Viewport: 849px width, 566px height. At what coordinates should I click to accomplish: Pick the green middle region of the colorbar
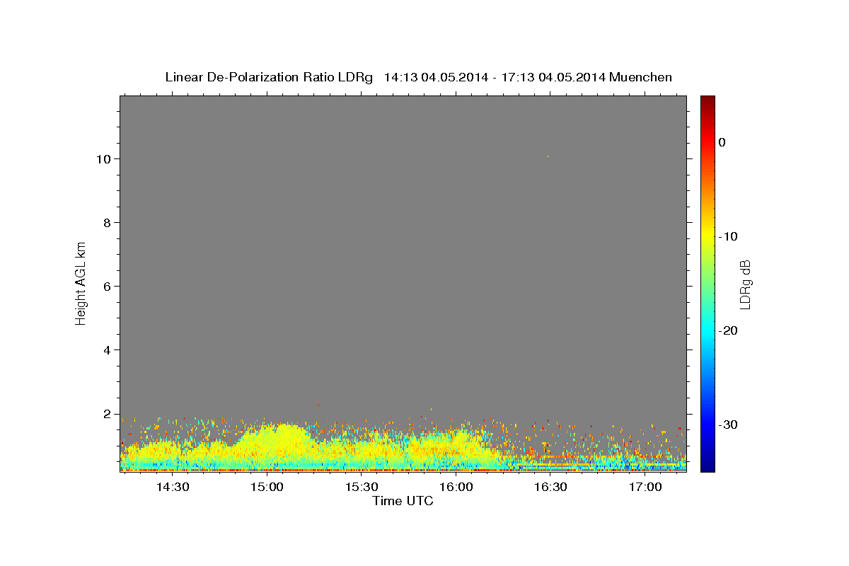click(707, 283)
